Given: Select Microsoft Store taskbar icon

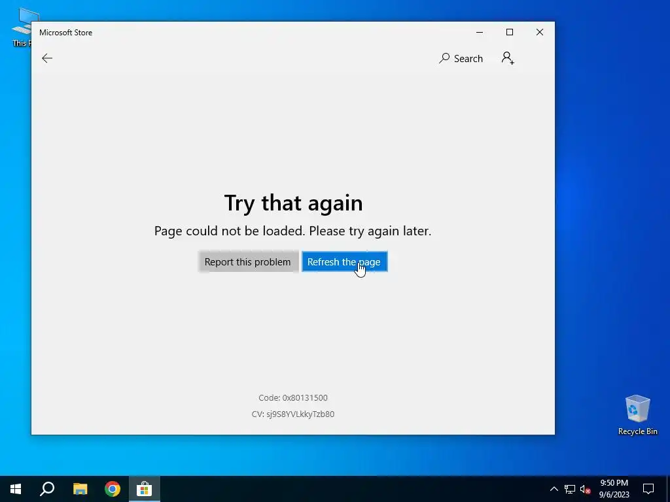Looking at the screenshot, I should point(145,489).
